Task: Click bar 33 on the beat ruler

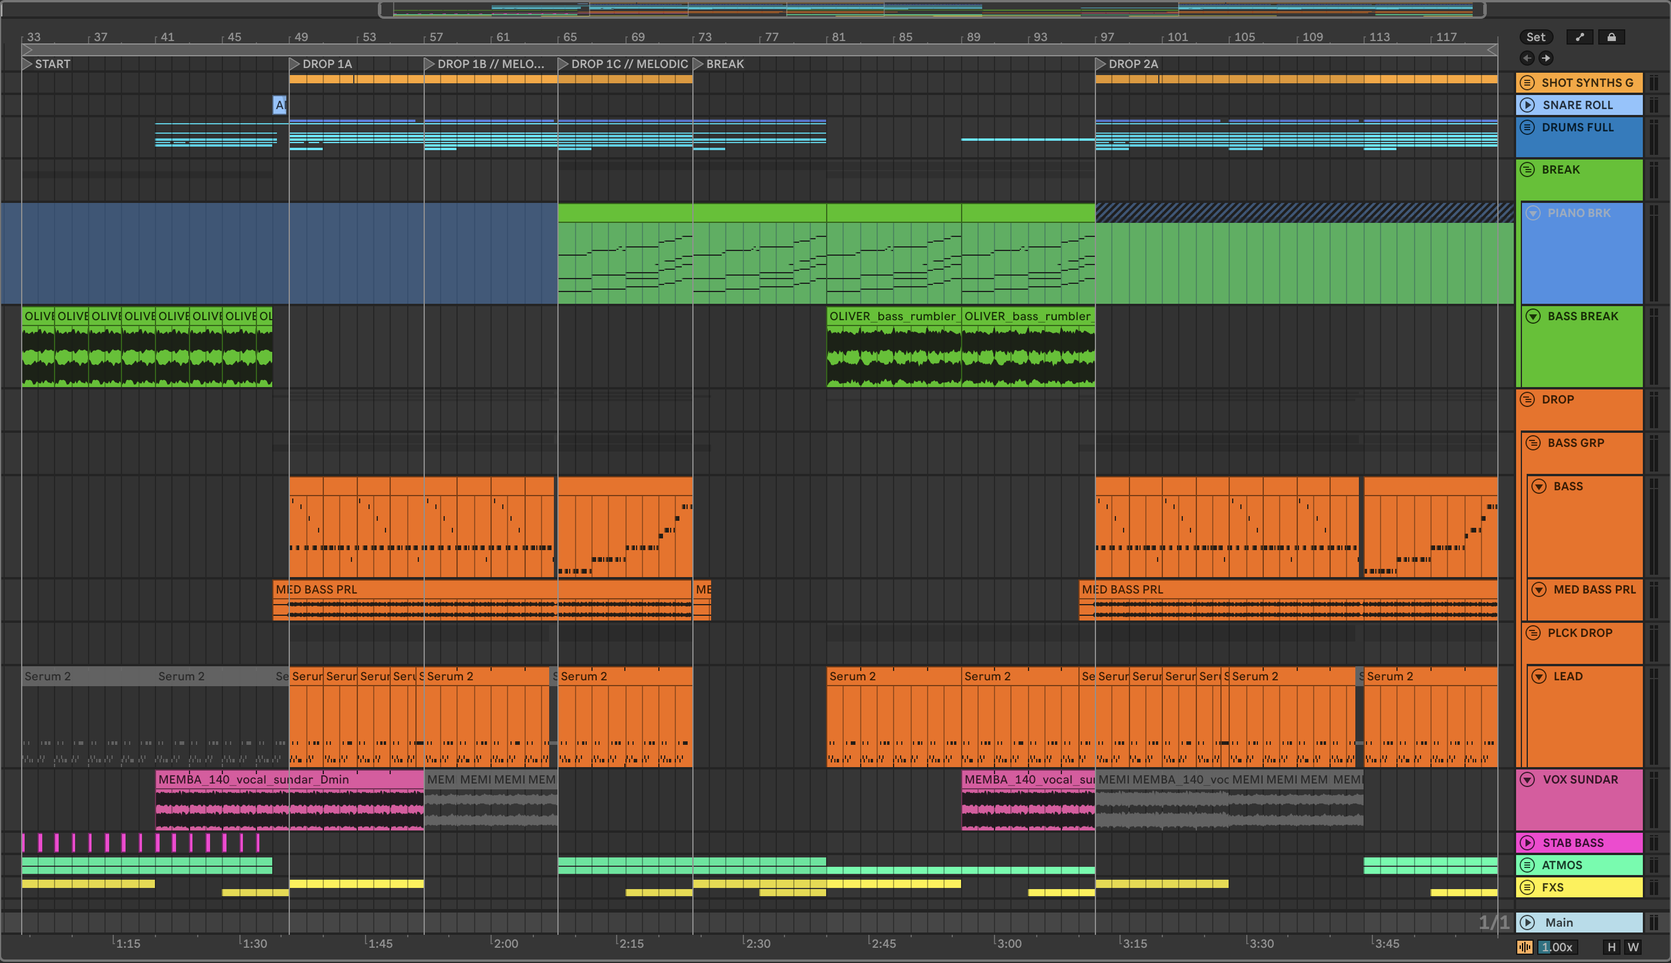Action: (33, 37)
